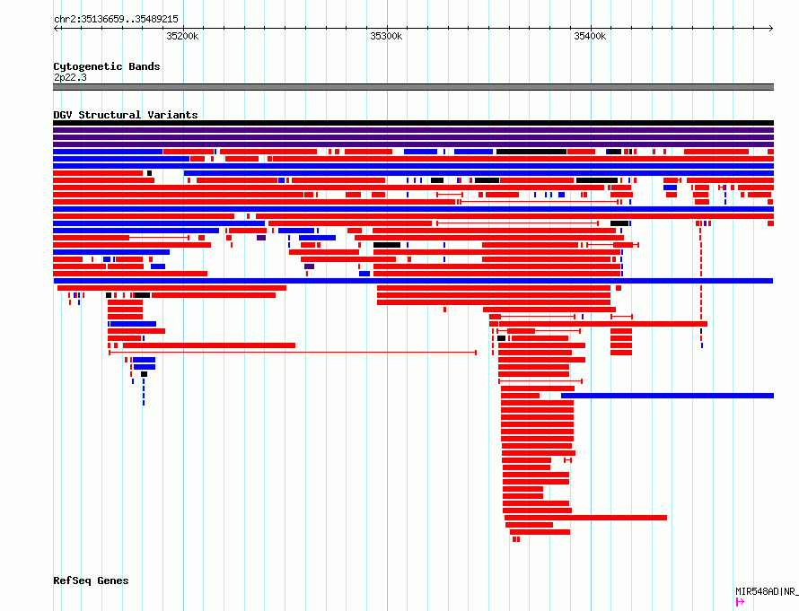This screenshot has height=611, width=799.
Task: Select the tiny red bracket beside the tall red stack
Action: [567, 460]
